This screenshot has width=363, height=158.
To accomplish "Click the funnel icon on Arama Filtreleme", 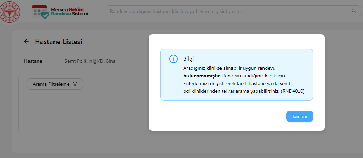I will (75, 84).
